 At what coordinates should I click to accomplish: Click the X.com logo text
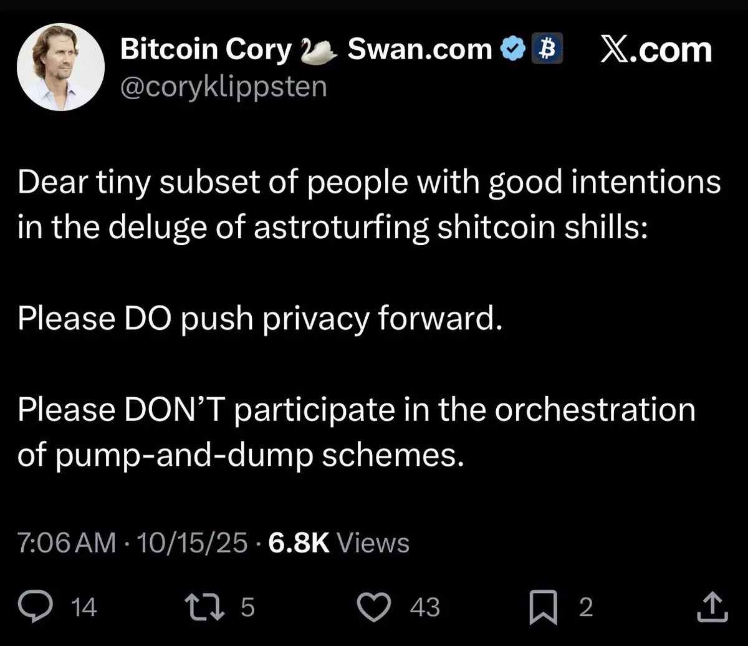tap(656, 50)
